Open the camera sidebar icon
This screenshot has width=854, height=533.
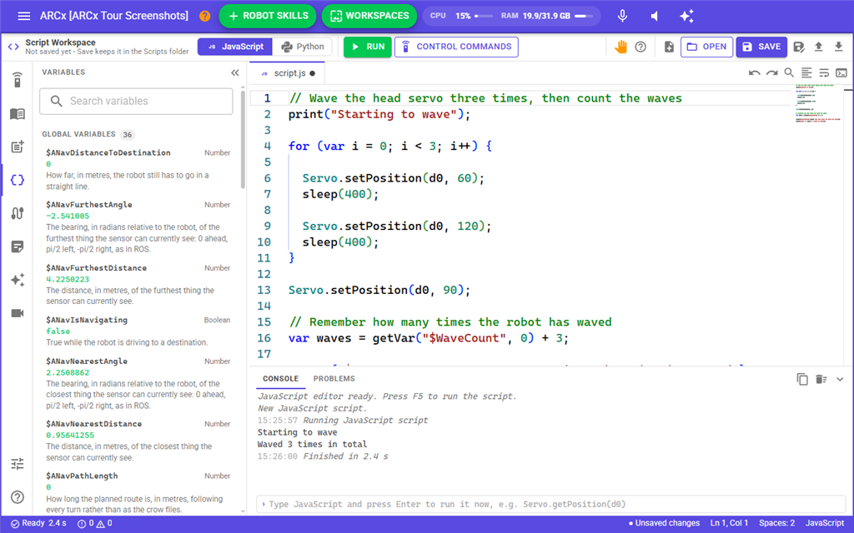tap(18, 313)
